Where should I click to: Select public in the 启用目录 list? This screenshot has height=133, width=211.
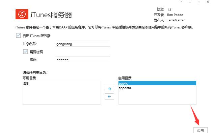click(157, 83)
